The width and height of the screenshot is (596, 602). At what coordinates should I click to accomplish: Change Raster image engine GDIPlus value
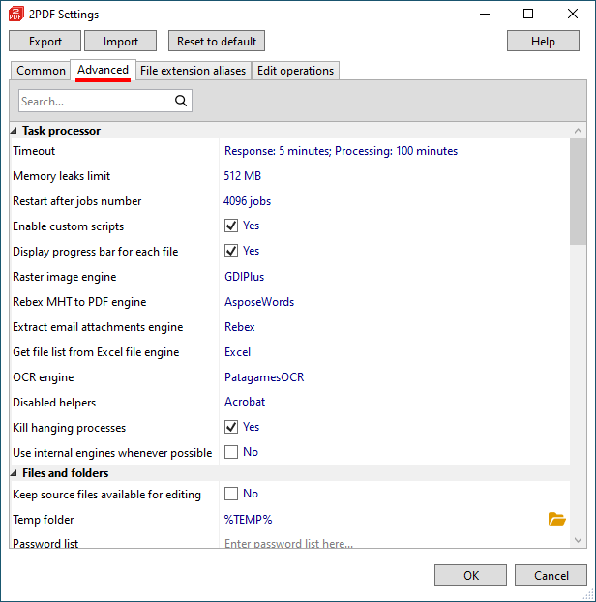(x=244, y=277)
